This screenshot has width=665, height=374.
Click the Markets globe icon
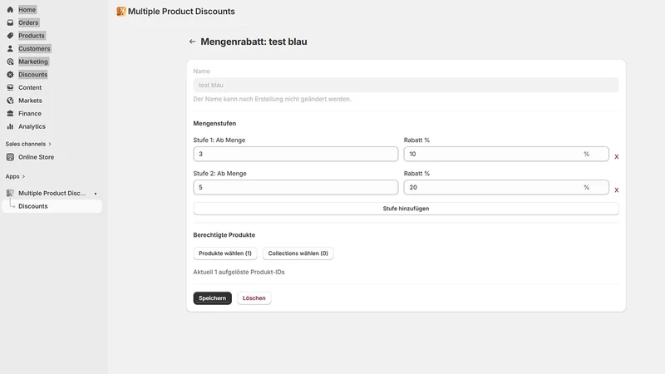tap(10, 101)
